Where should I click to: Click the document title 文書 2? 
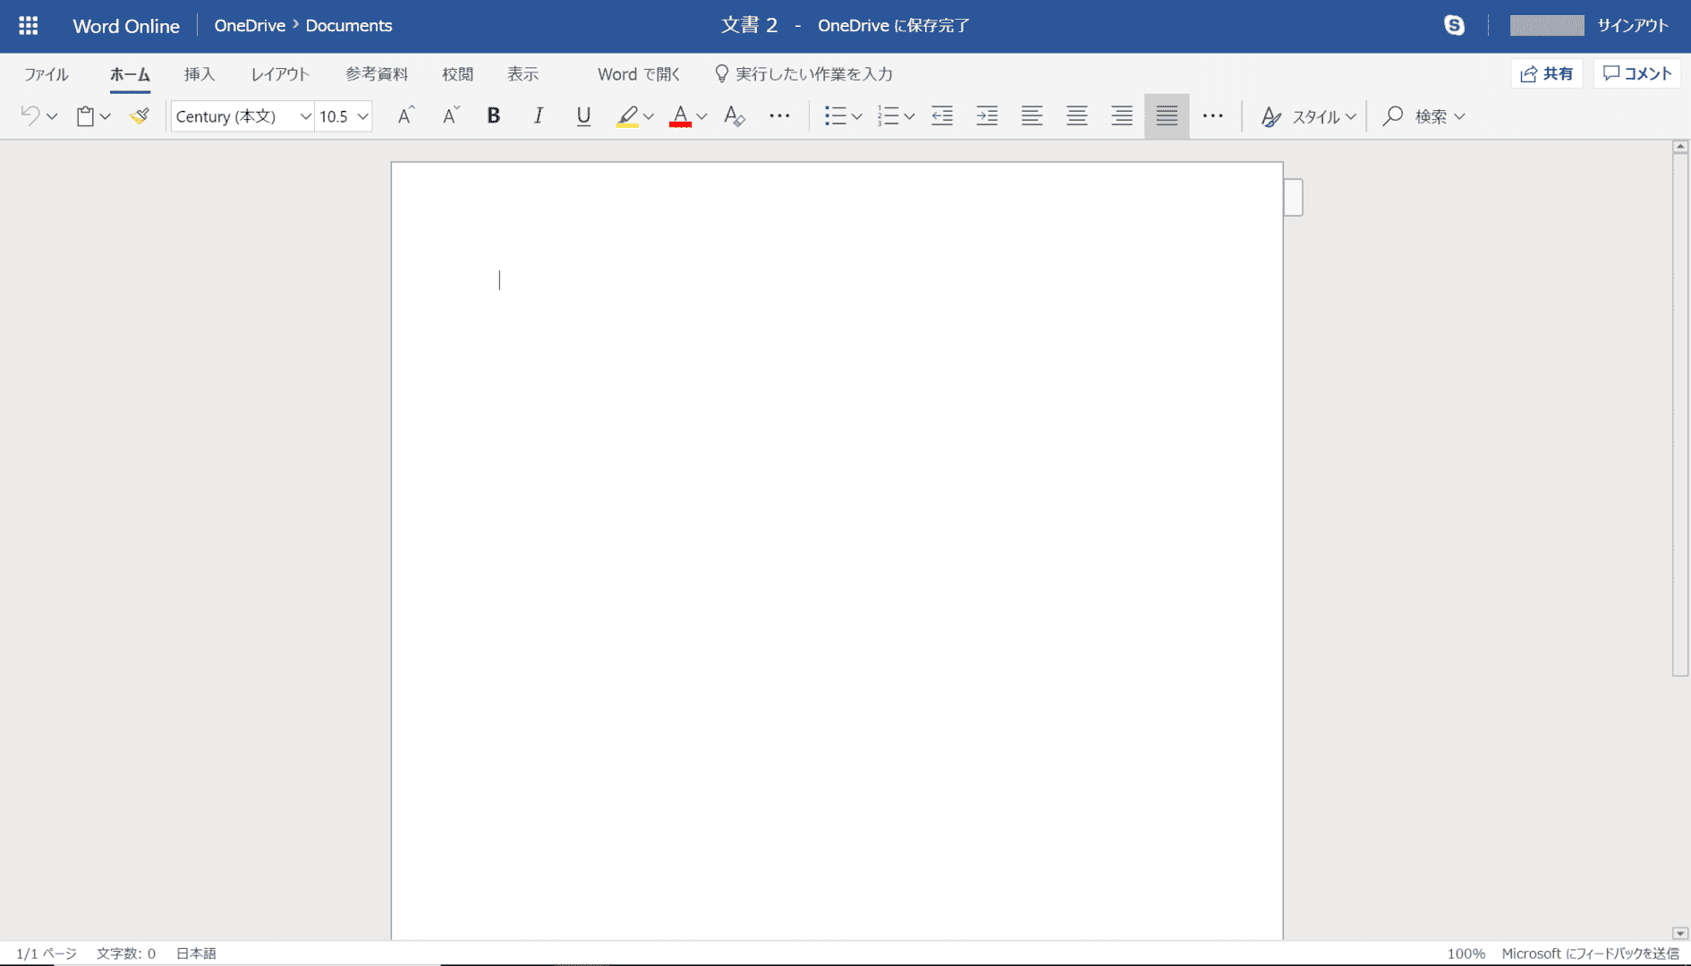click(x=750, y=25)
